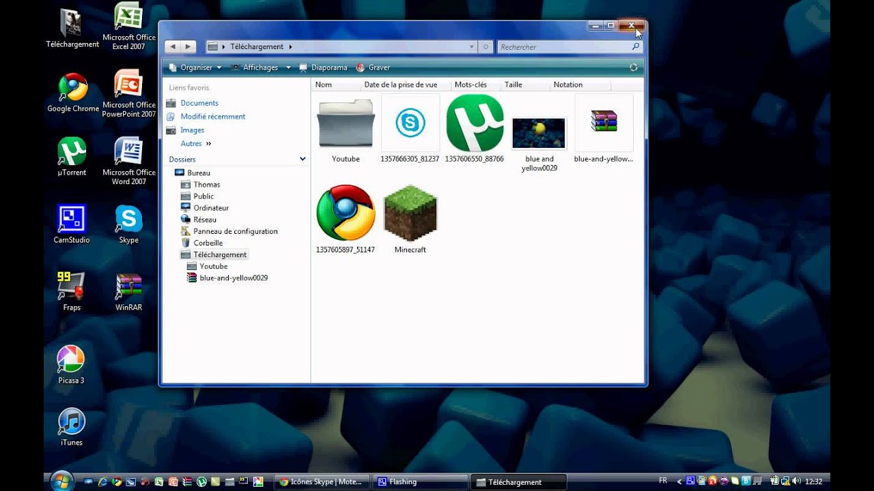Image resolution: width=874 pixels, height=491 pixels.
Task: Open the Téléchargement breadcrumb arrow in address bar
Action: (x=290, y=47)
